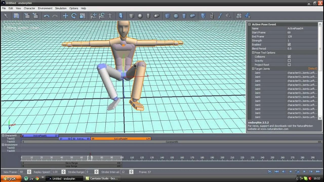The image size is (324, 182).
Task: Create a grey capsule object
Action: tap(157, 16)
